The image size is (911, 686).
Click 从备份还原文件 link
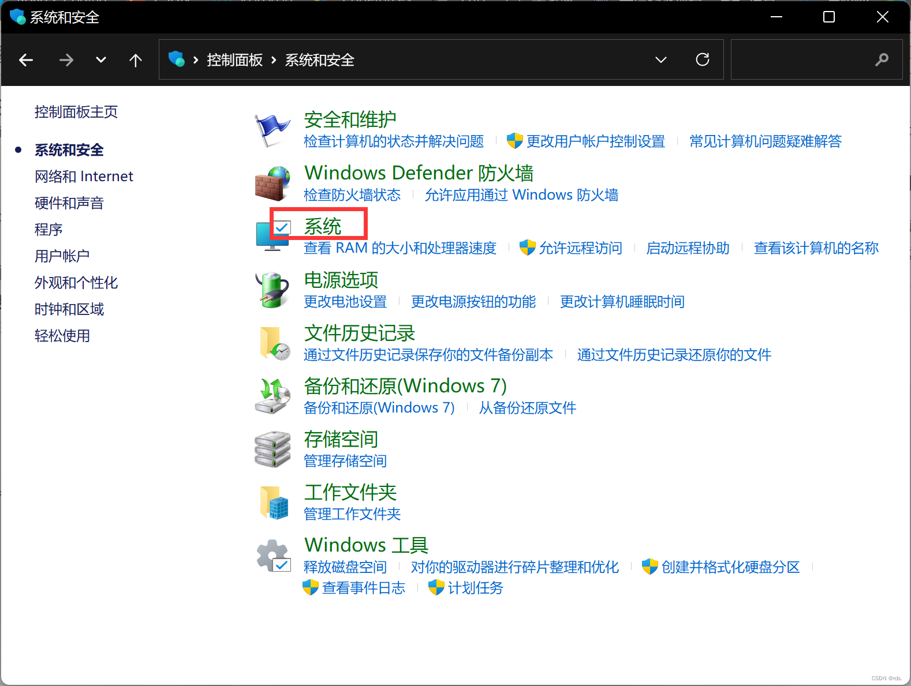(x=528, y=408)
